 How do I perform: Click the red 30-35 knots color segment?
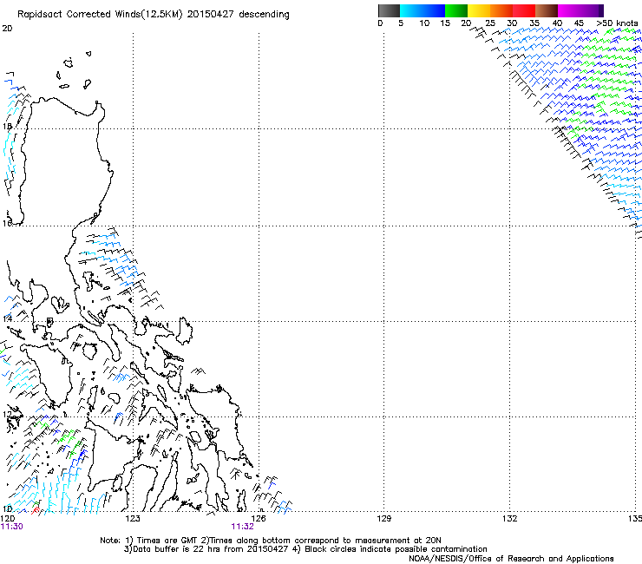coord(524,10)
